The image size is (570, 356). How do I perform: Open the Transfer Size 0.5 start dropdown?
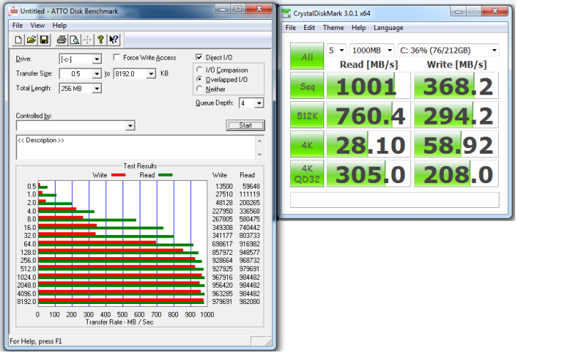coord(97,74)
